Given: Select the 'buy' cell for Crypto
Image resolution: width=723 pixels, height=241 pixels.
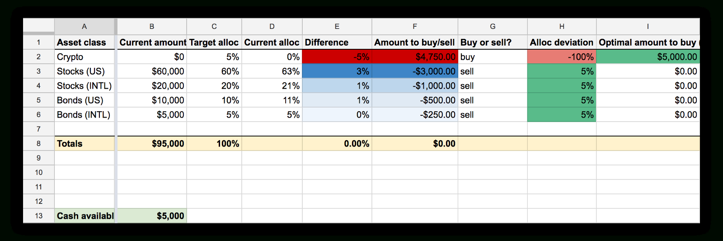Looking at the screenshot, I should click(x=493, y=57).
